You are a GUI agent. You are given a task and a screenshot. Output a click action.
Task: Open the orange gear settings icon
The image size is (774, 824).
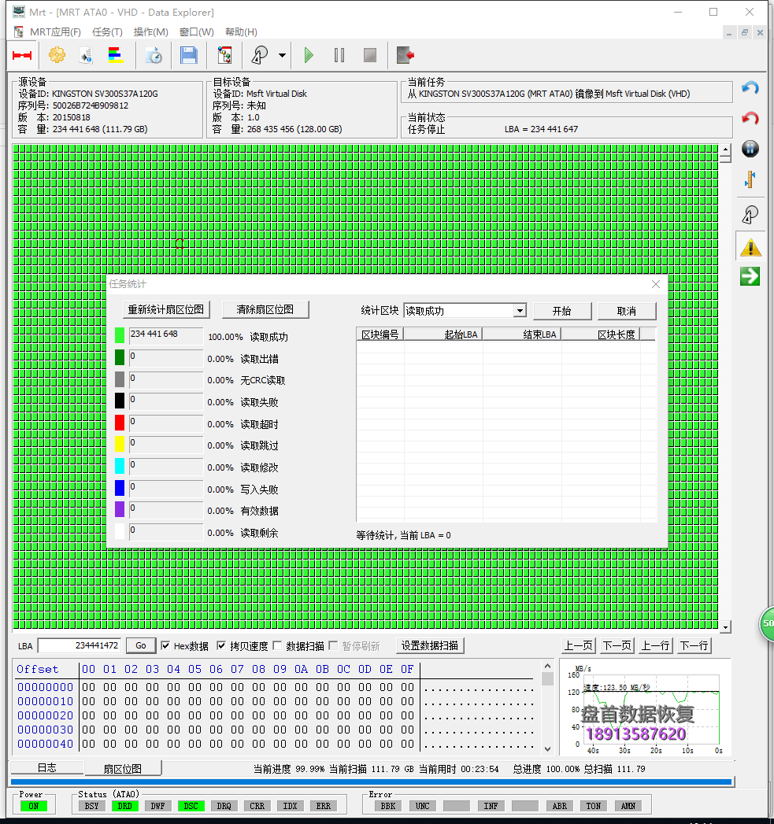point(57,54)
